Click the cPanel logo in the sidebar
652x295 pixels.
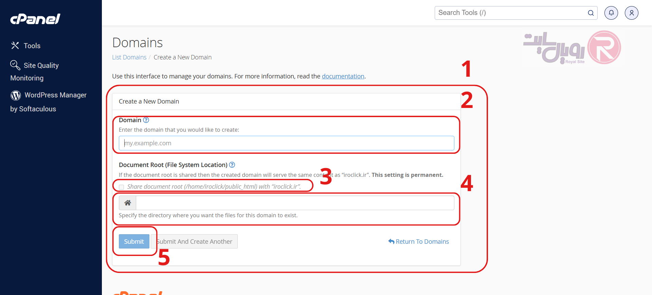click(x=35, y=19)
